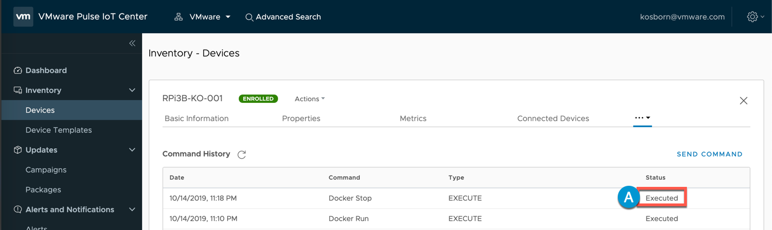This screenshot has width=772, height=230.
Task: Select the Docker Run command row
Action: [456, 218]
